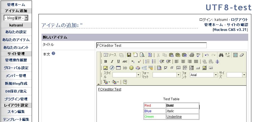The image size is (253, 122).
Task: Open the スタイル (Style) dropdown
Action: [x=127, y=75]
